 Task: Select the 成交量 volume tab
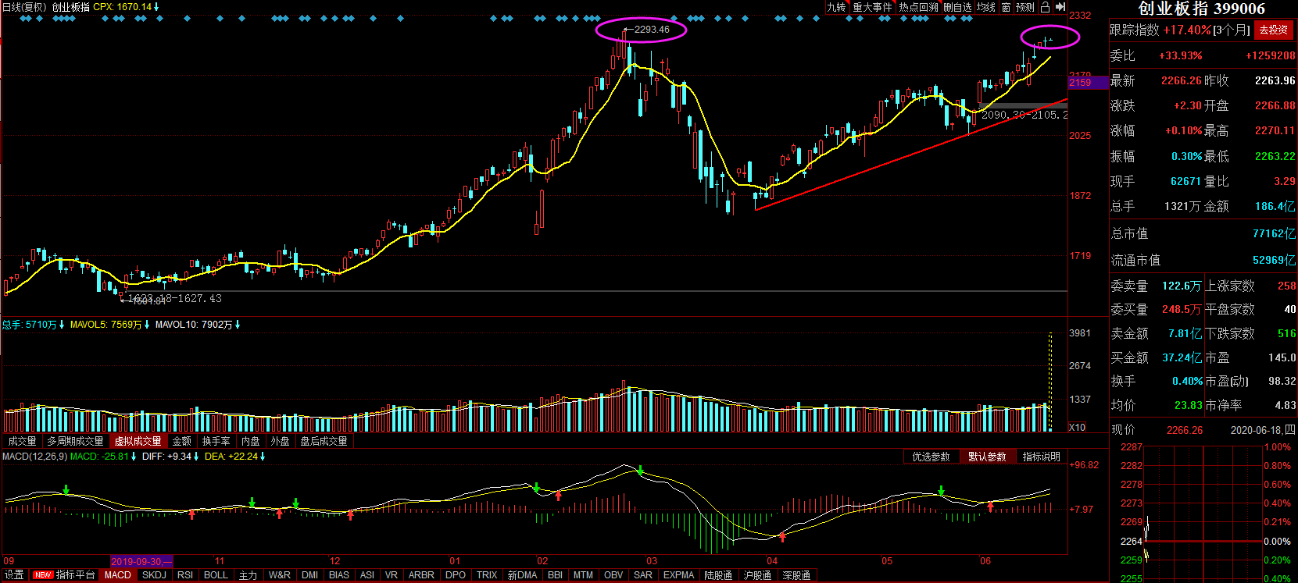[23, 442]
